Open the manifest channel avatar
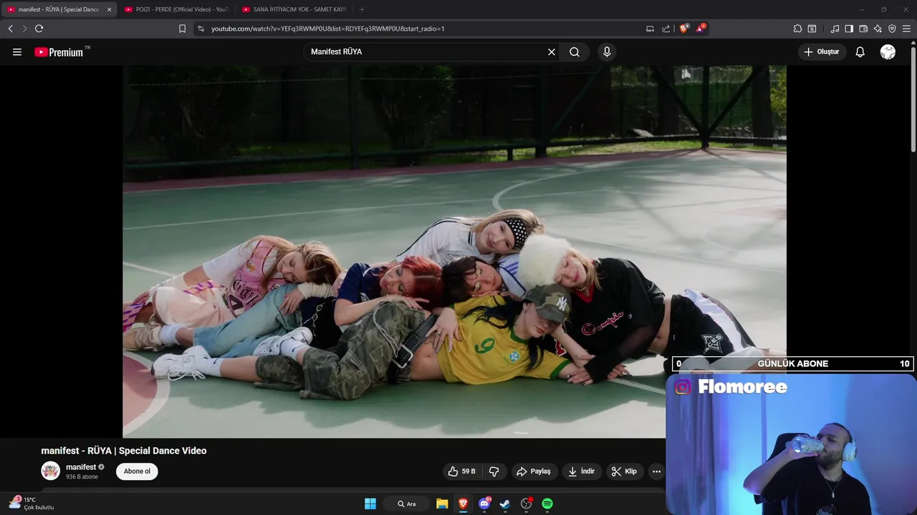This screenshot has height=515, width=917. pyautogui.click(x=50, y=471)
